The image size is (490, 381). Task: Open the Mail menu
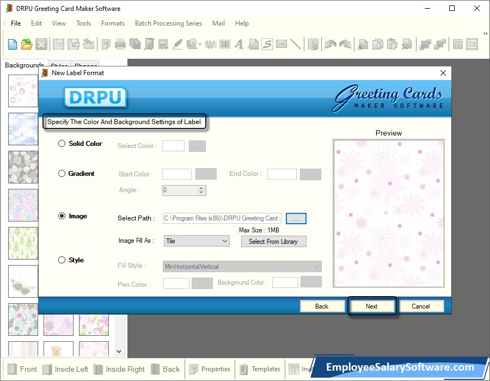pyautogui.click(x=218, y=23)
